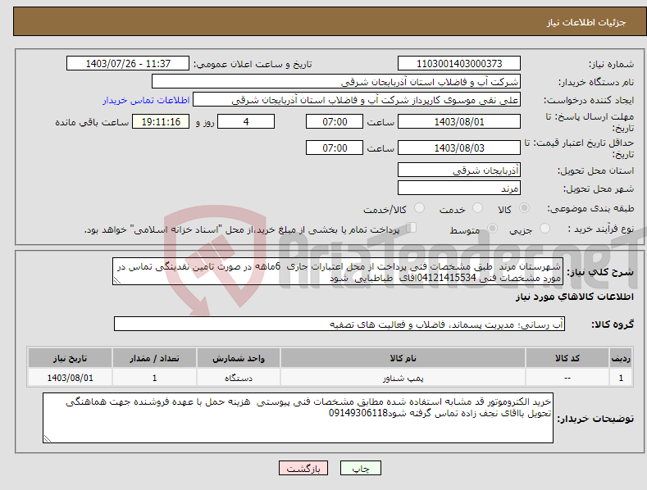Screen dimensions: 647x490
Task: Click the delivery city field مرند
Action: [x=459, y=188]
